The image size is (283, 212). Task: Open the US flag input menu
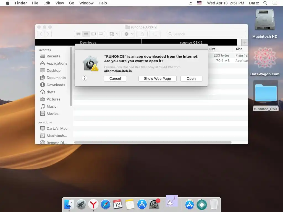199,3
